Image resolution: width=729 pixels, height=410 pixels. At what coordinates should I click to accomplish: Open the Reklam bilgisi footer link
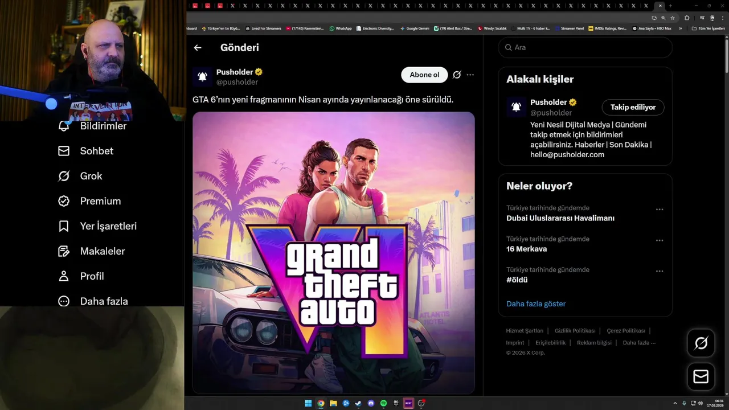(594, 342)
